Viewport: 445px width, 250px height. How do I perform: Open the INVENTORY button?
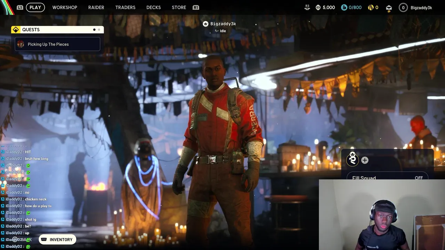57,240
